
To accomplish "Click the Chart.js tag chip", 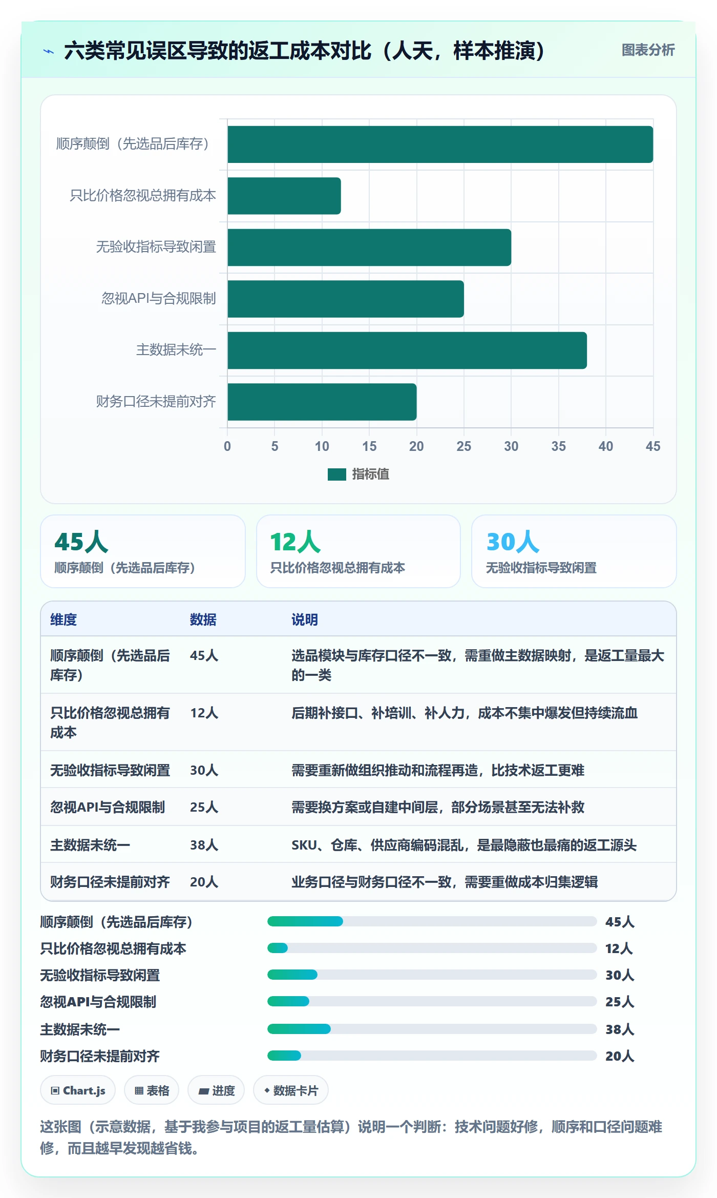I will tap(78, 1090).
